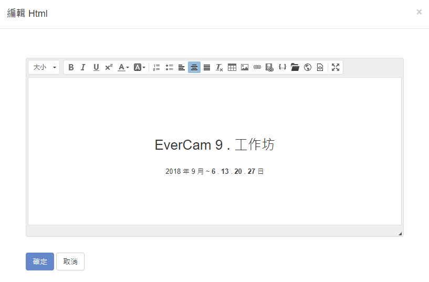Click the globe icon in toolbar
This screenshot has width=429, height=282.
pyautogui.click(x=308, y=67)
